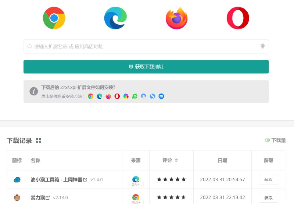Select the large Firefox browser logo
294x204 pixels.
pyautogui.click(x=177, y=18)
